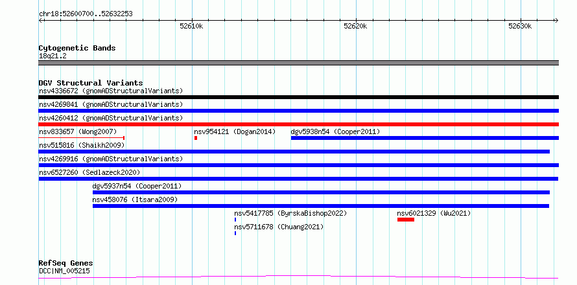
Task: Select the blue nsv4269841 variant bar
Action: [298, 111]
